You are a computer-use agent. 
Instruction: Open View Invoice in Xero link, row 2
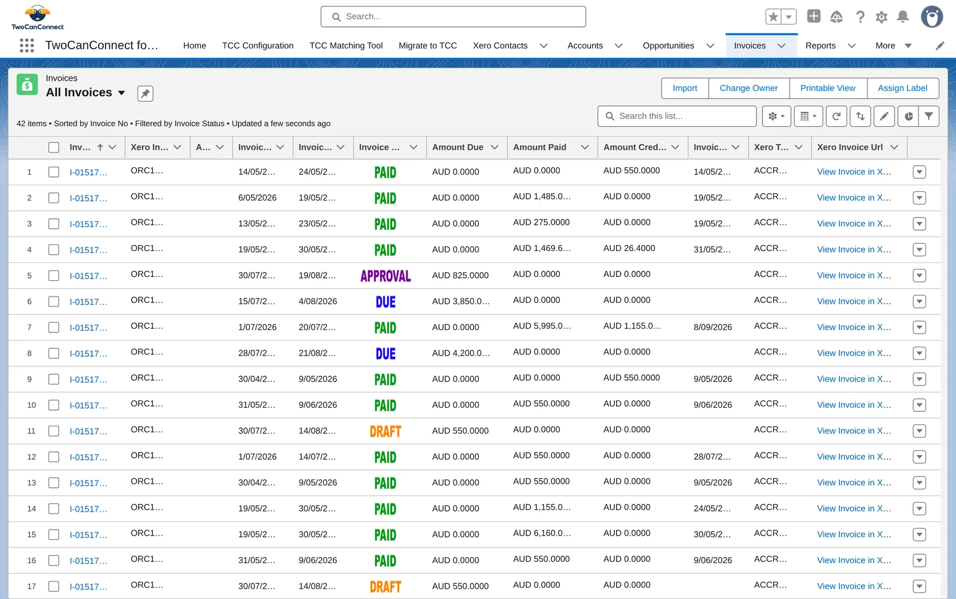[x=854, y=198]
